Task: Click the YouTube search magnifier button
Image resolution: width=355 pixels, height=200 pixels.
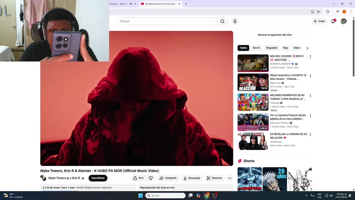Action: [222, 21]
